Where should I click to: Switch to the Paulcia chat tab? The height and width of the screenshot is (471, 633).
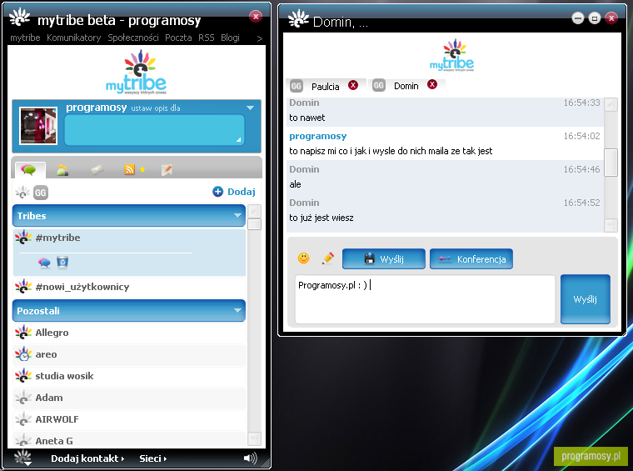tap(326, 87)
